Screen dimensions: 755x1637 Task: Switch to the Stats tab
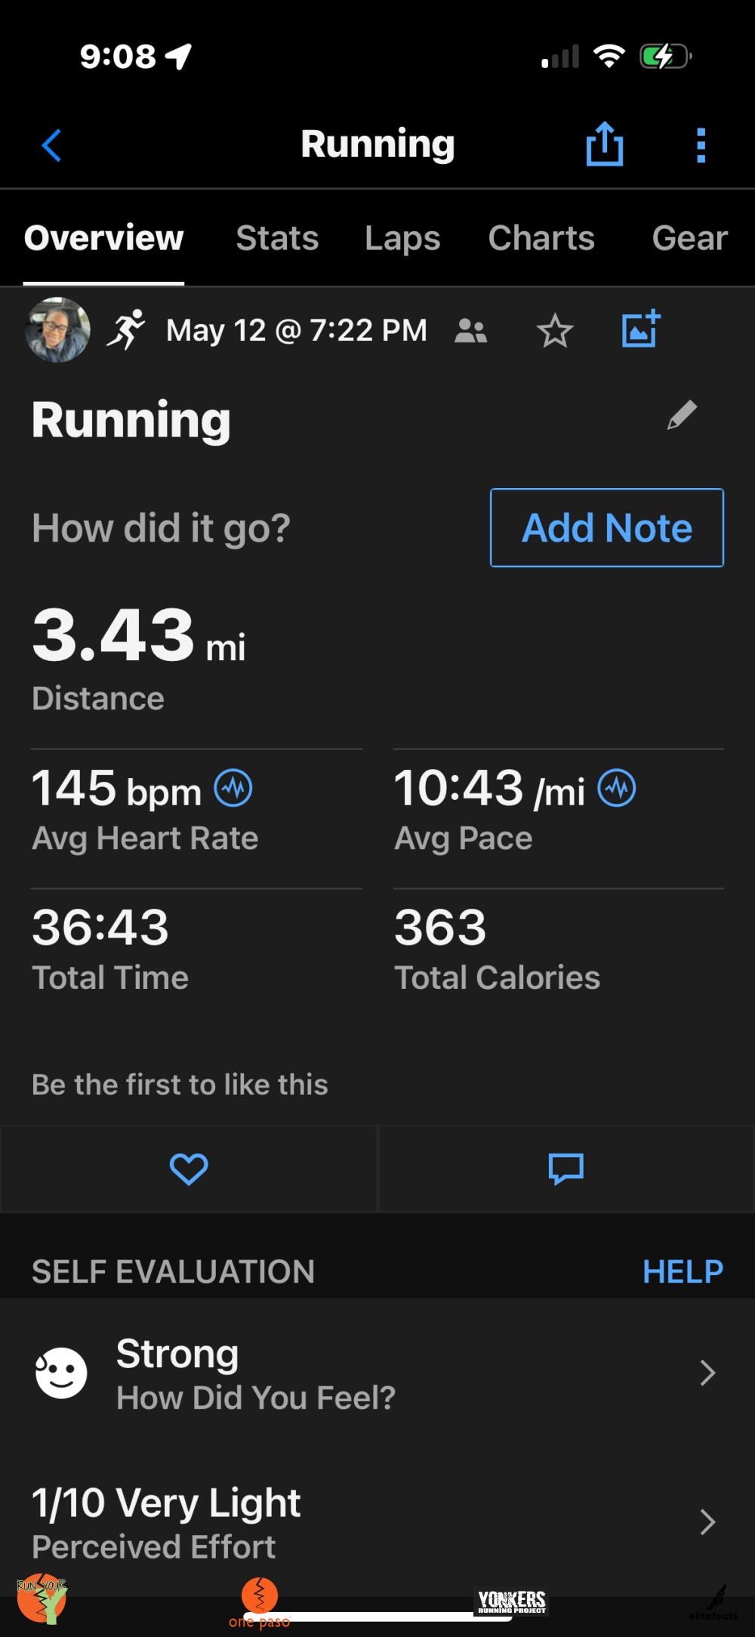click(x=277, y=238)
